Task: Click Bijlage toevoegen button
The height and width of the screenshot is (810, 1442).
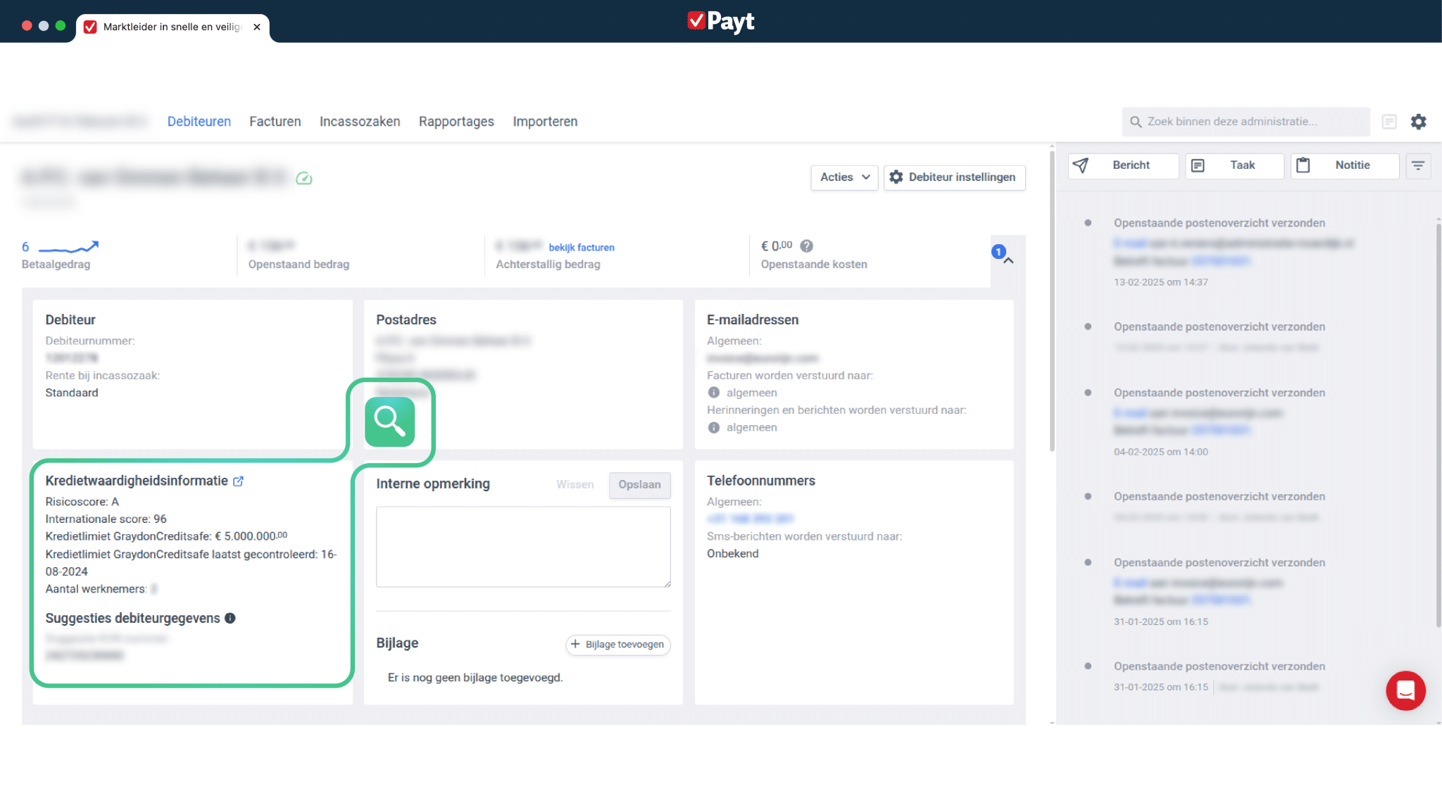Action: pyautogui.click(x=617, y=645)
